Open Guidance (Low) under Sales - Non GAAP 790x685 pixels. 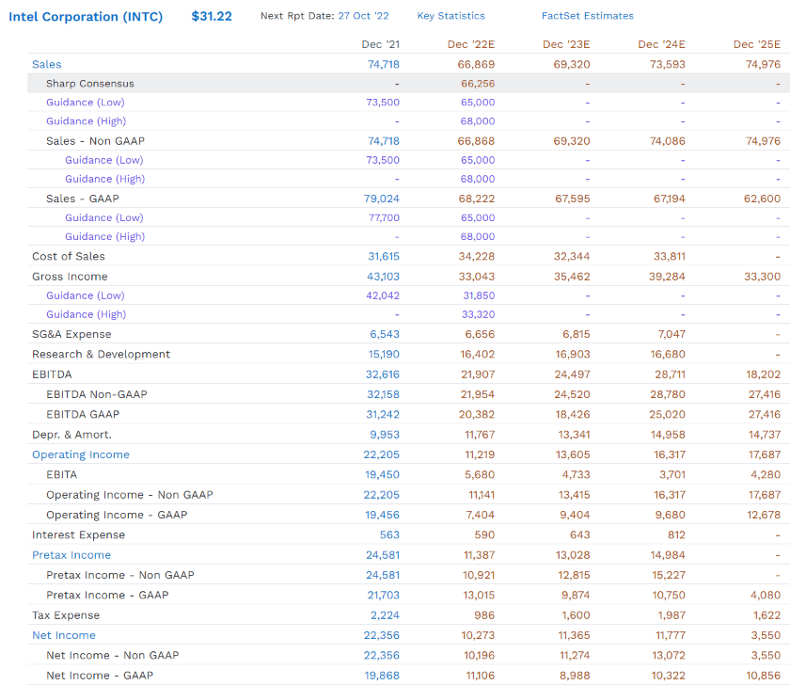(x=104, y=160)
